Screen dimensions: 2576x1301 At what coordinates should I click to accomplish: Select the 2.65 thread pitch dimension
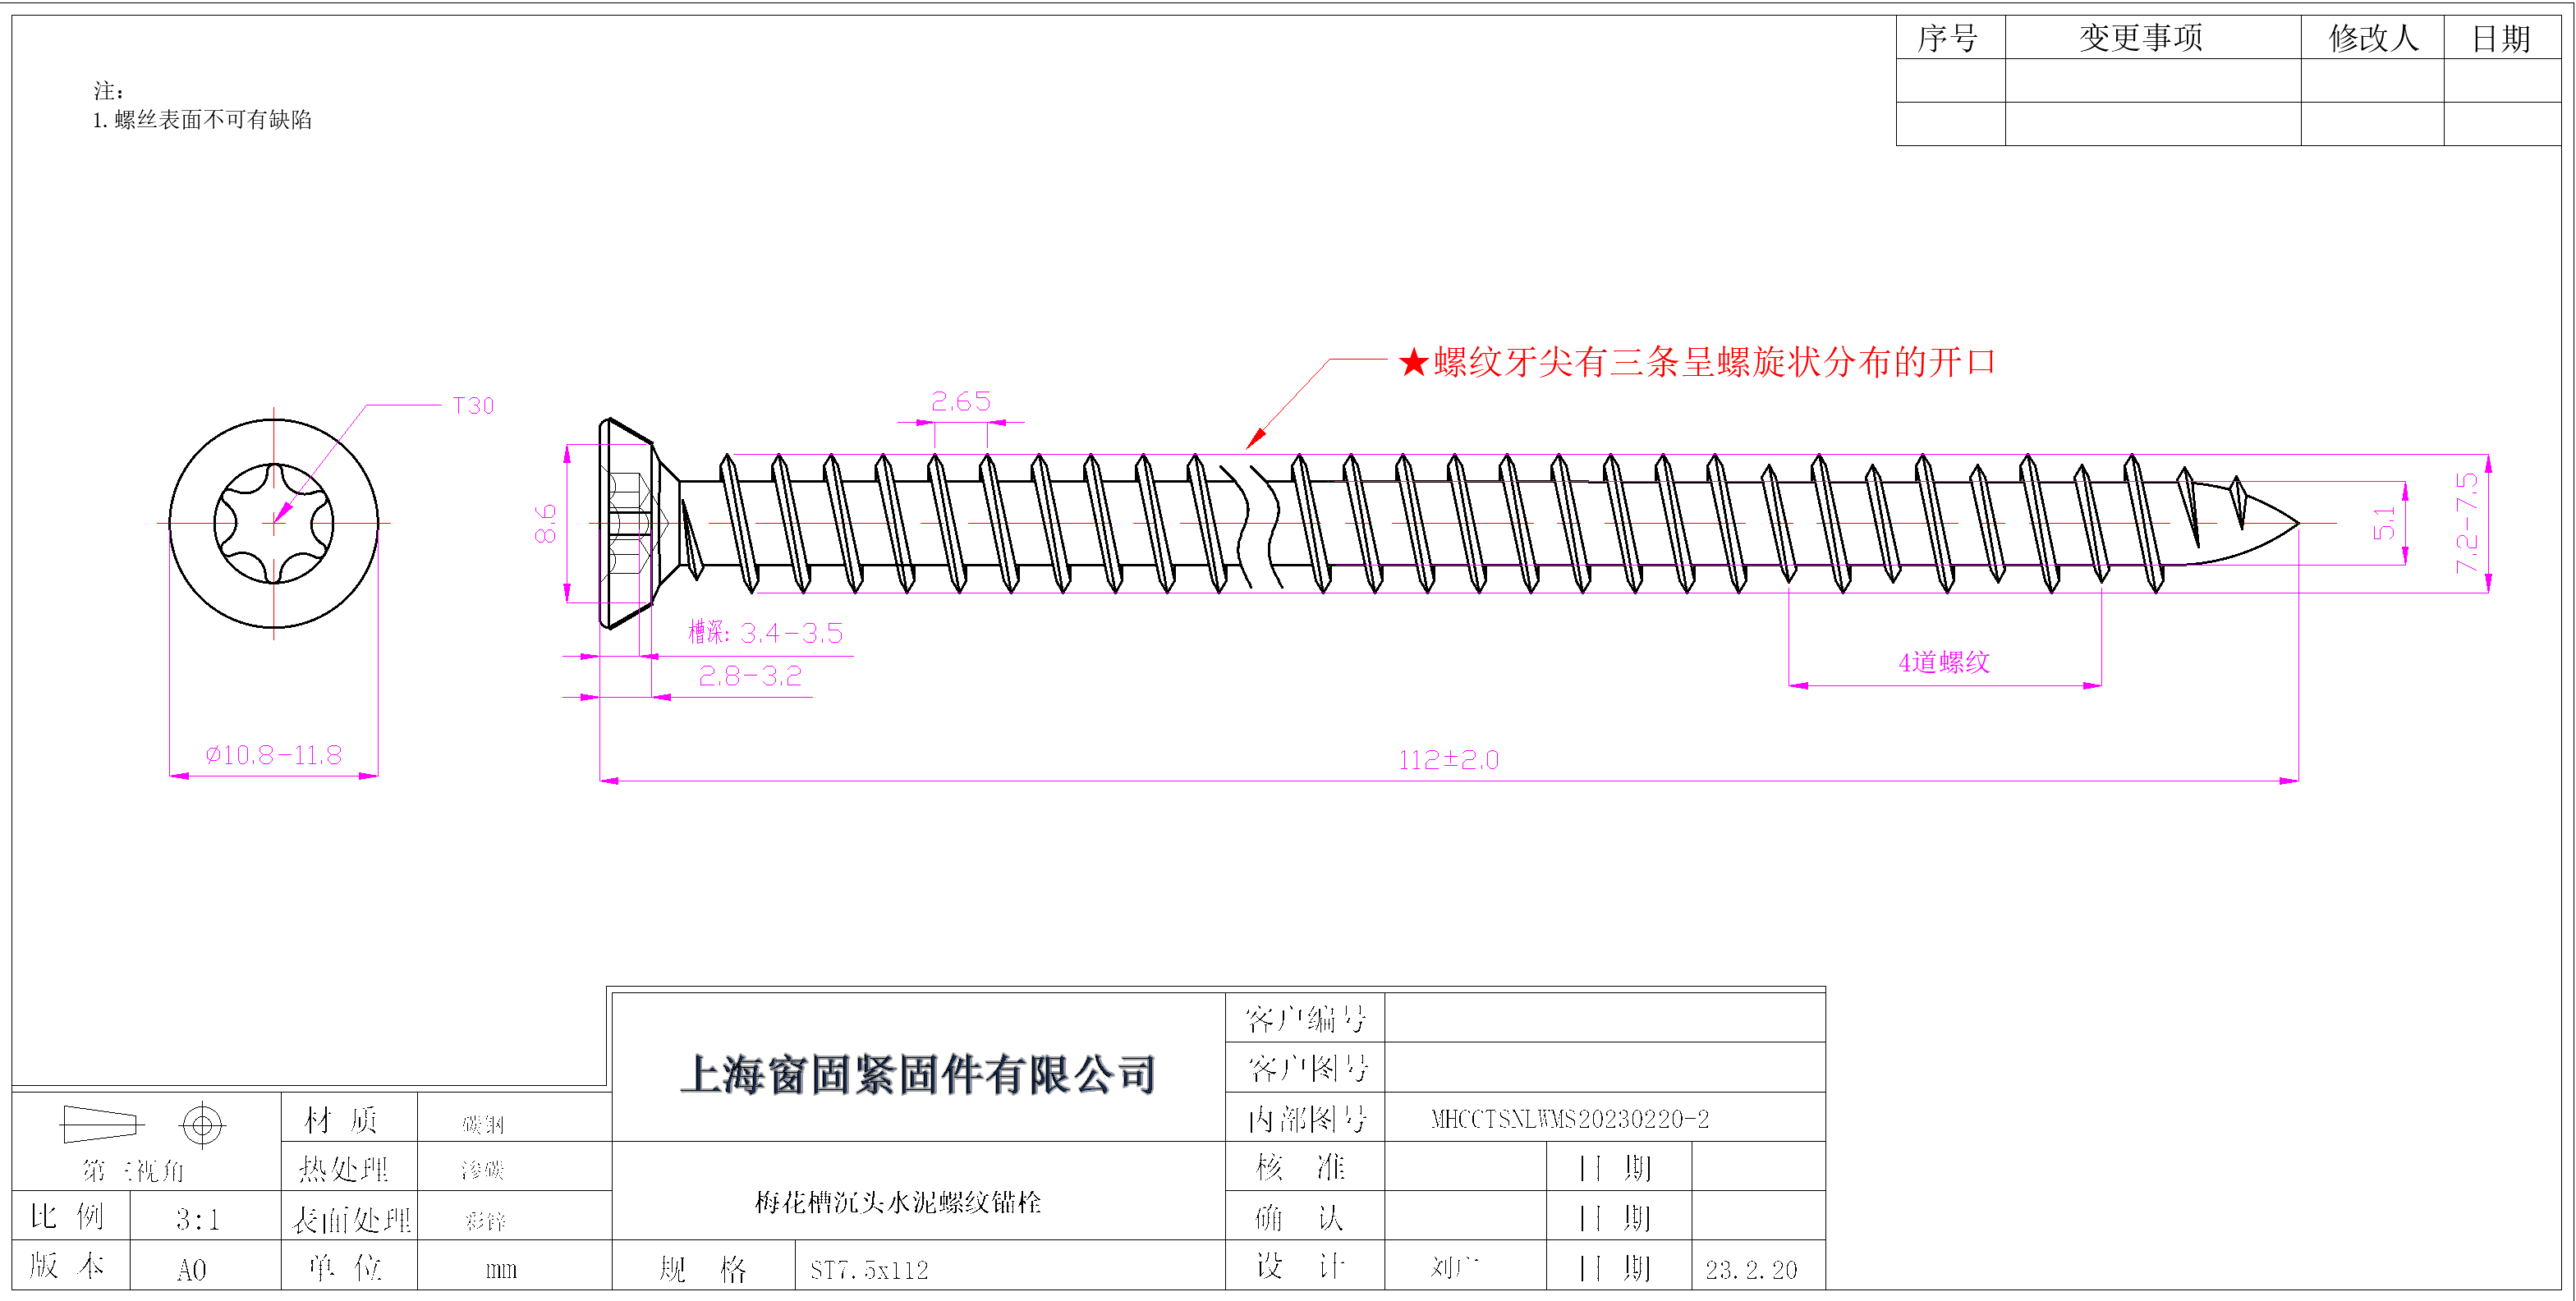click(x=960, y=401)
